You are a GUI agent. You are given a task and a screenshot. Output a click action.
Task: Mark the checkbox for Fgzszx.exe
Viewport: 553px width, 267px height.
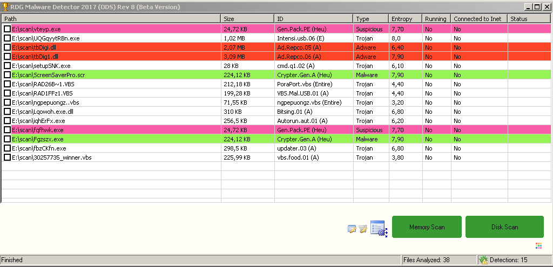(x=8, y=139)
